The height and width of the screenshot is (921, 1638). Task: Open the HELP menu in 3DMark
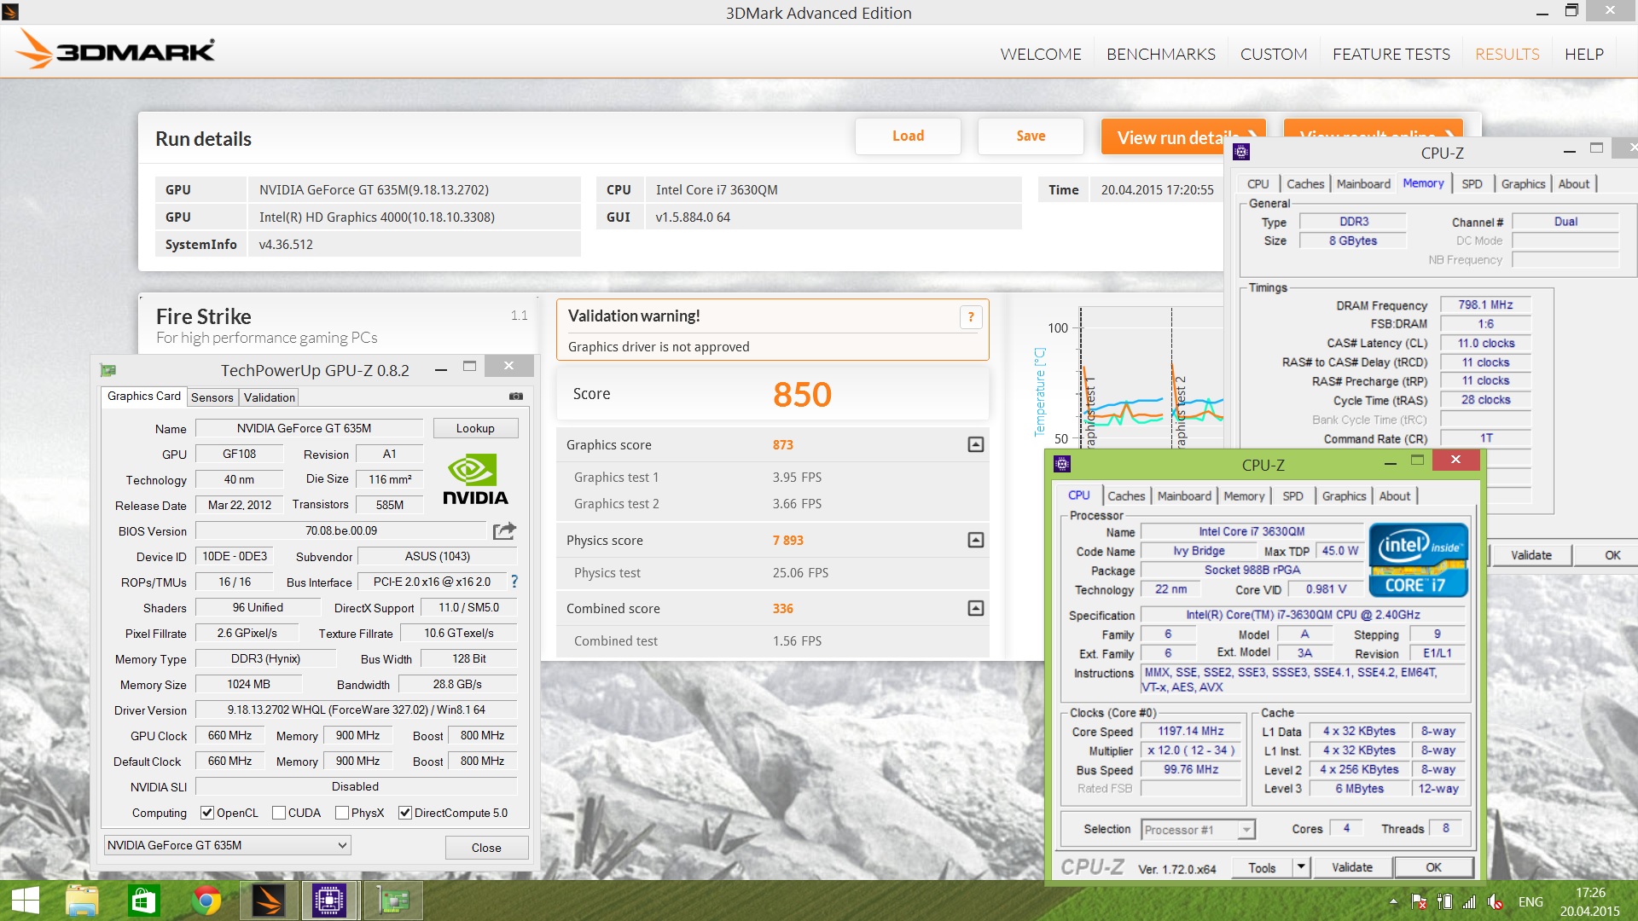pyautogui.click(x=1584, y=54)
